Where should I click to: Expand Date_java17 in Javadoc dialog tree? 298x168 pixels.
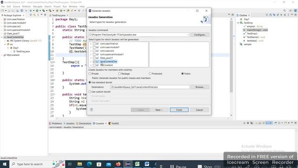[91, 58]
